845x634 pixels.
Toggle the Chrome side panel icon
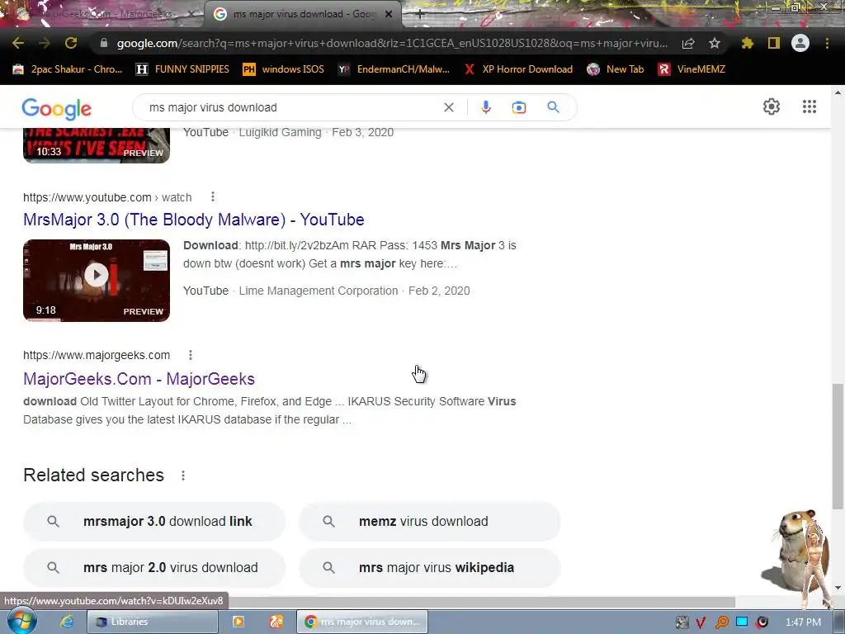(774, 43)
